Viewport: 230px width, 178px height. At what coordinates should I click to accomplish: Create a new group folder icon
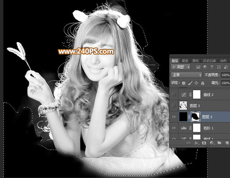[x=219, y=142]
